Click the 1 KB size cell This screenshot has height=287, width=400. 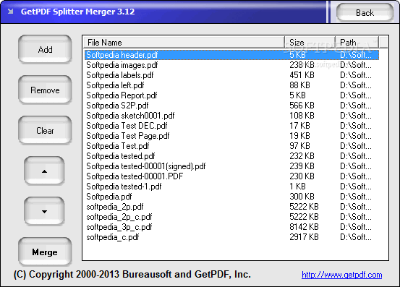pyautogui.click(x=297, y=187)
